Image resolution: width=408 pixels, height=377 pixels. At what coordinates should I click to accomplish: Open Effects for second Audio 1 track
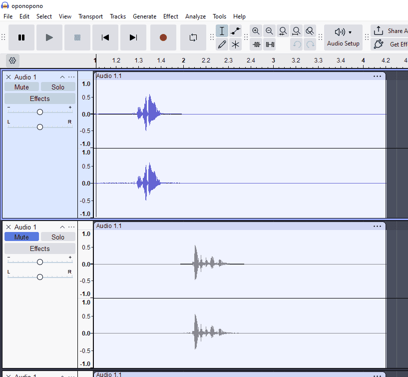point(40,249)
